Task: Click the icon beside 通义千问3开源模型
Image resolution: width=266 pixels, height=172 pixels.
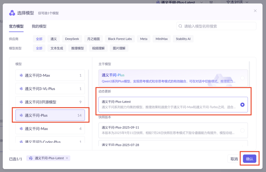Action: coord(21,102)
